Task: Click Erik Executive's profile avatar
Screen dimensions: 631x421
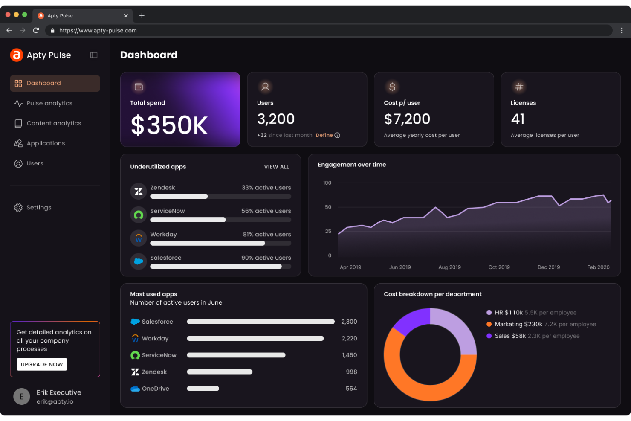Action: click(22, 396)
